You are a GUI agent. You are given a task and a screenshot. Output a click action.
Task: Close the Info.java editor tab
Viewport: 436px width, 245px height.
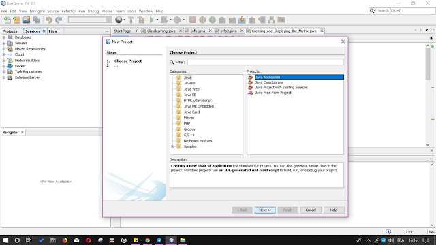pyautogui.click(x=211, y=31)
